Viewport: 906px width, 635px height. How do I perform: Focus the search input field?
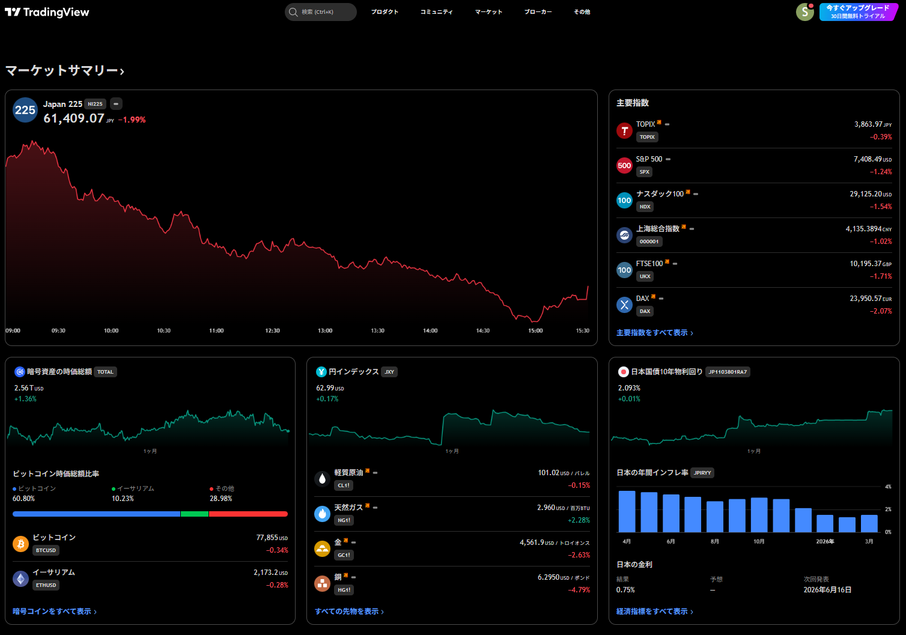point(321,12)
